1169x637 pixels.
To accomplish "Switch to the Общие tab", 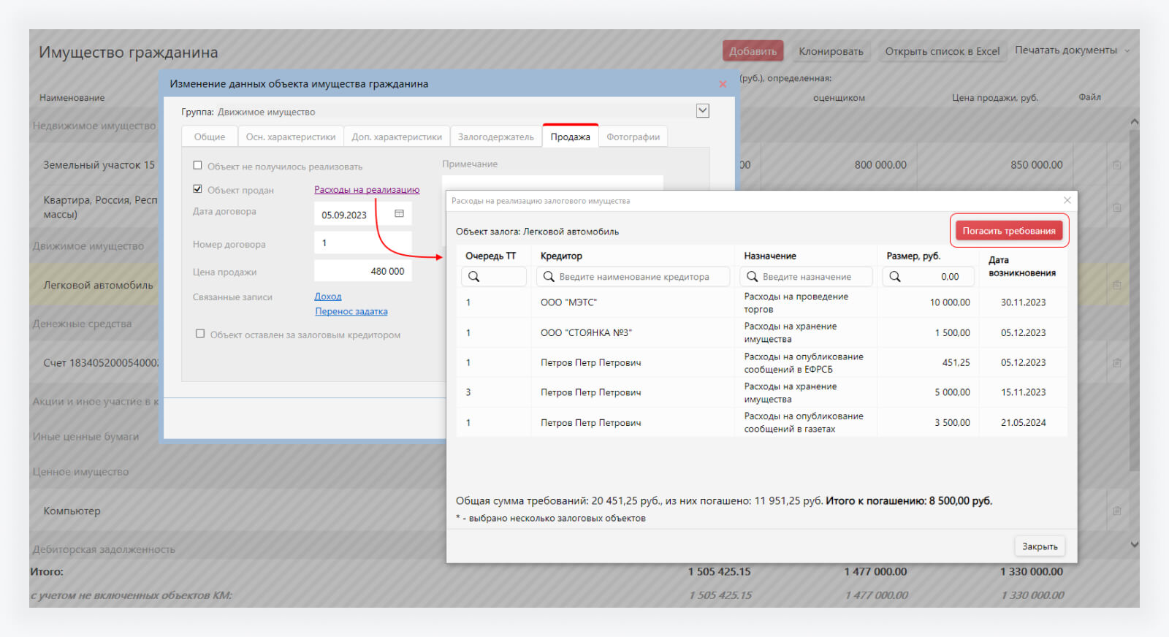I will coord(210,137).
